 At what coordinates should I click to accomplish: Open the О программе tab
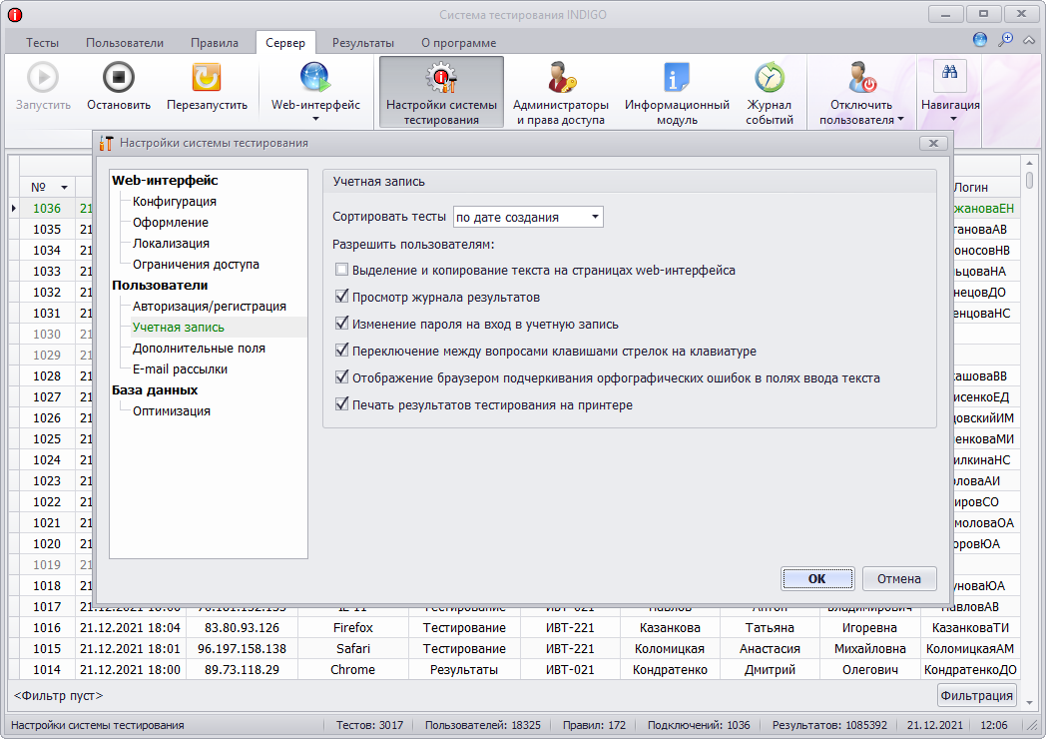click(x=458, y=43)
